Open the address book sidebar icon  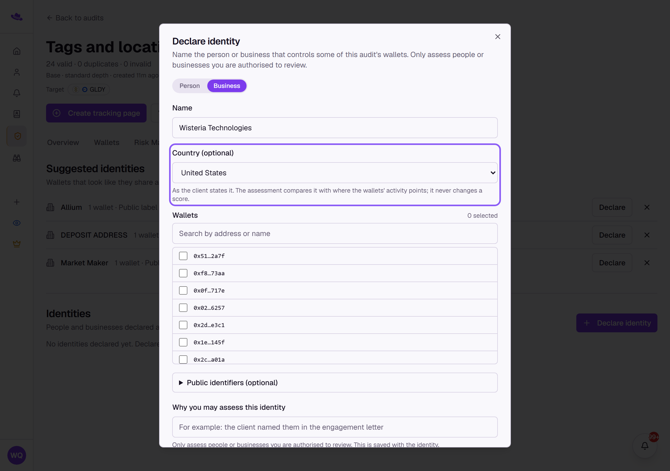tap(17, 114)
